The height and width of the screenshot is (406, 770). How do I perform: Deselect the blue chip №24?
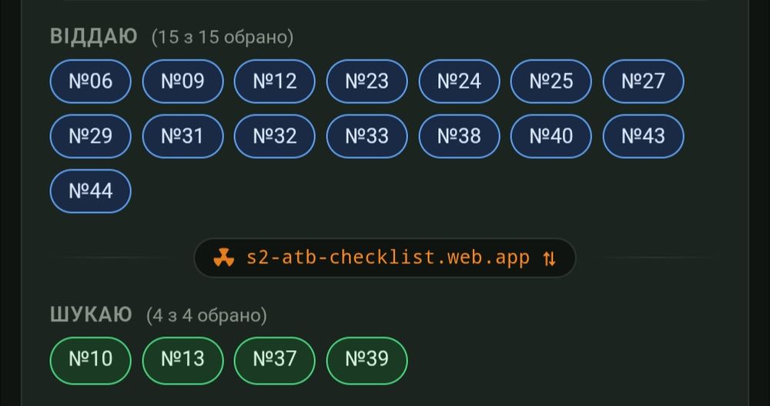(460, 82)
